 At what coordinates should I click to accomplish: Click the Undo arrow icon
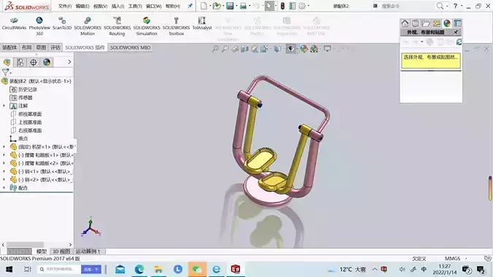256,6
